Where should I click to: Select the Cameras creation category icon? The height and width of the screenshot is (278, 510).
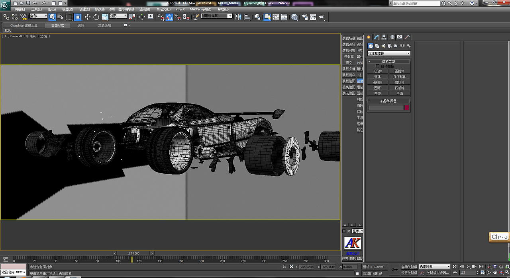point(389,46)
